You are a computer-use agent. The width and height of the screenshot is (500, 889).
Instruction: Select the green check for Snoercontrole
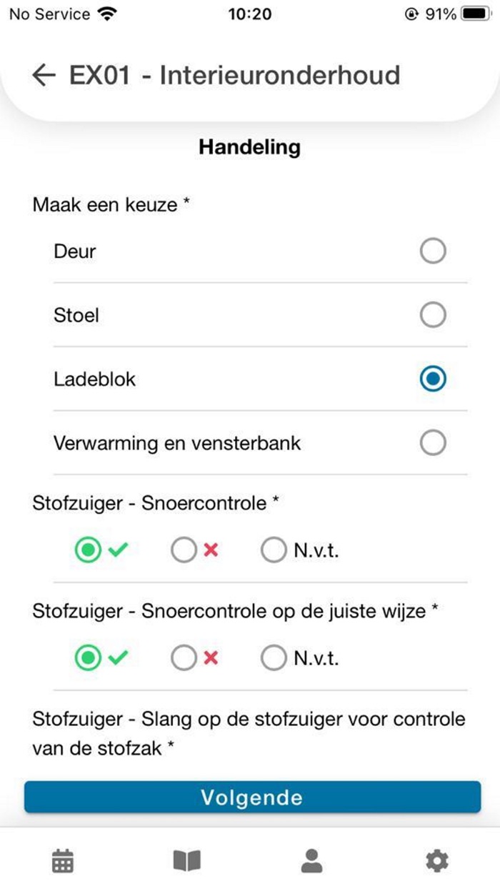tap(88, 550)
